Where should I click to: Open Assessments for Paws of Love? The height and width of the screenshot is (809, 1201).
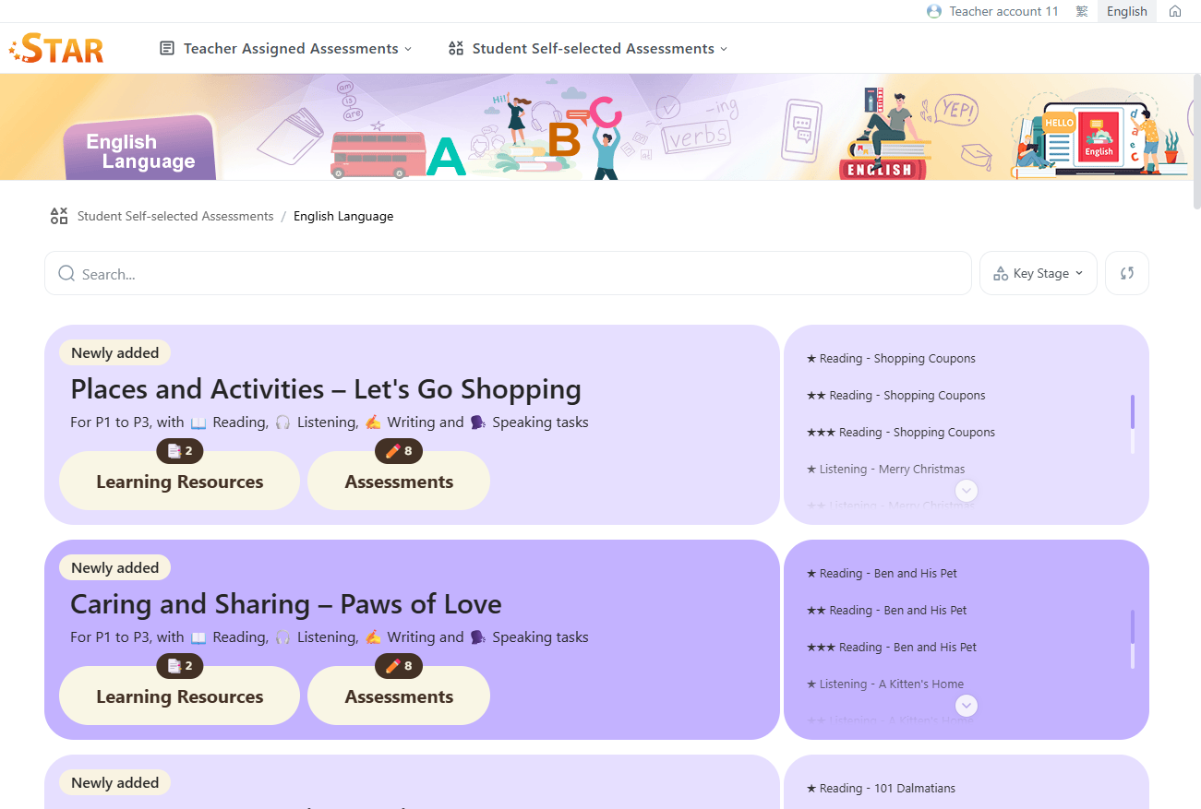point(399,696)
